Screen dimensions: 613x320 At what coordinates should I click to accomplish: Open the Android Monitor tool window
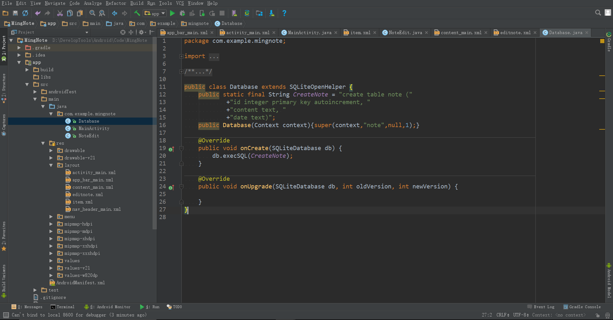[x=107, y=307]
